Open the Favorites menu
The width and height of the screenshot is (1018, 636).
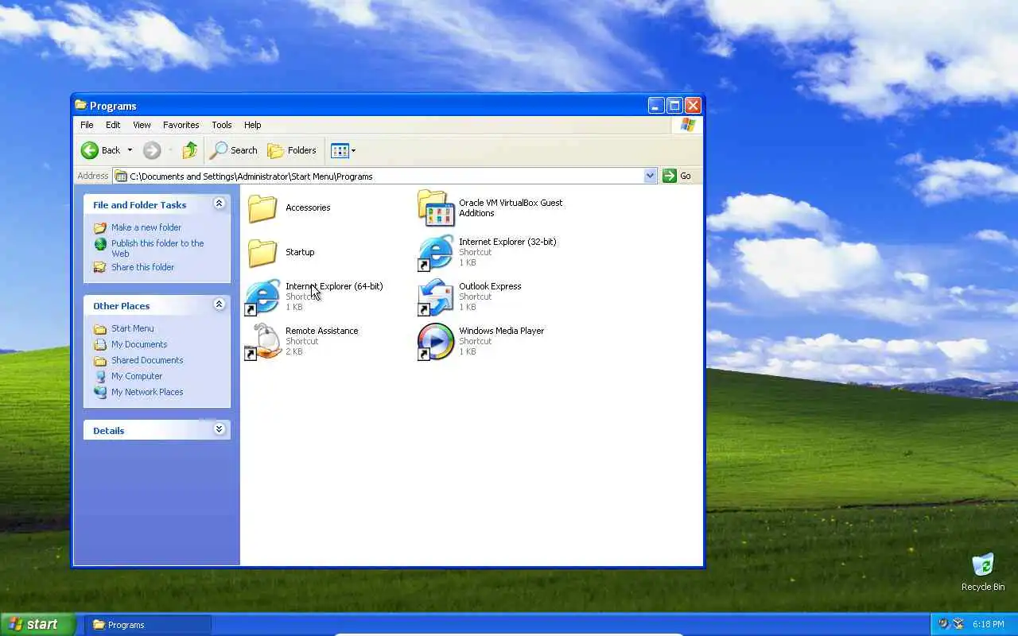point(181,125)
